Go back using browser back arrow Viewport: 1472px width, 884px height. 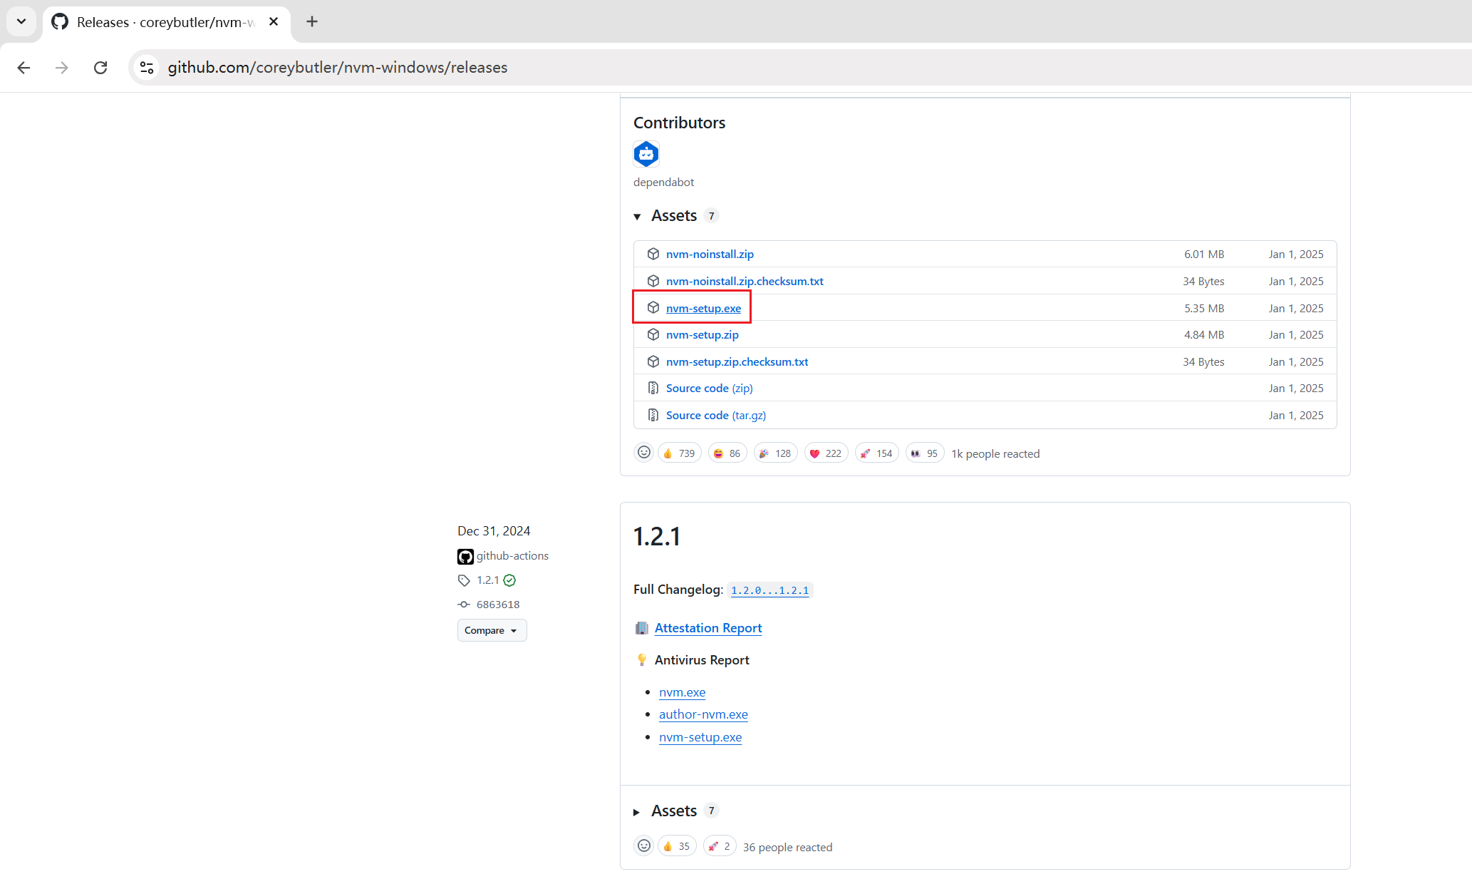point(24,68)
